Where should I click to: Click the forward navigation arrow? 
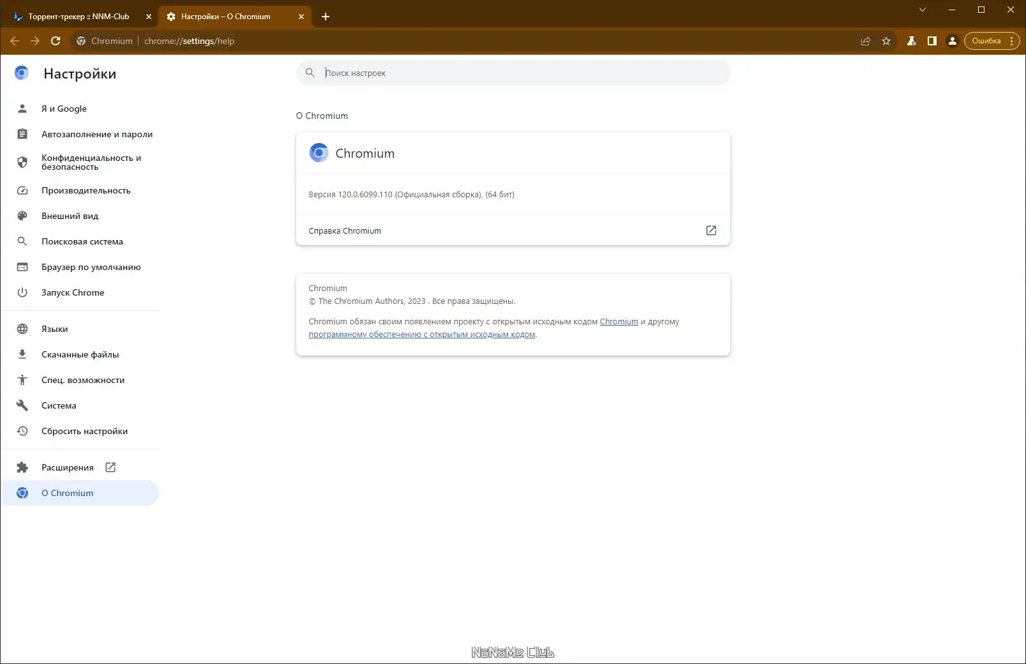[x=35, y=41]
